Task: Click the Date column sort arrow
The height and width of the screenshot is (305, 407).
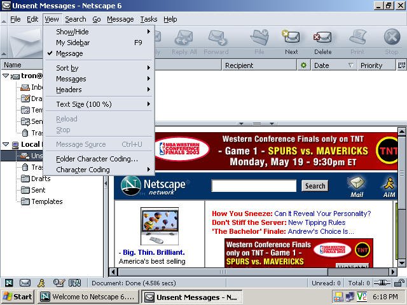Action: pos(350,65)
